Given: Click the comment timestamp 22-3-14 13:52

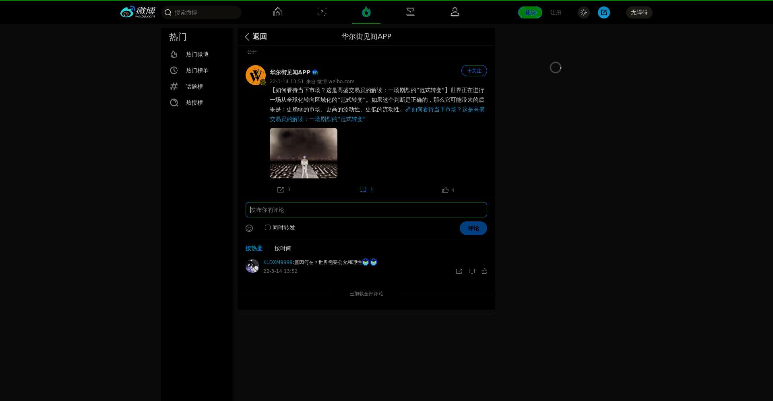Looking at the screenshot, I should click(280, 271).
